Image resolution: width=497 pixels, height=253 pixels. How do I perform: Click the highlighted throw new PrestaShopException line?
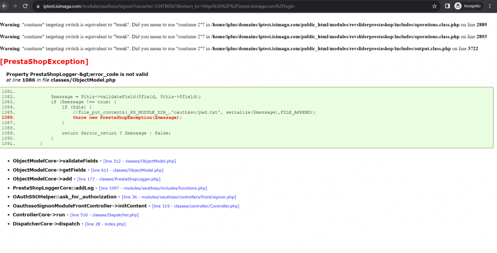pyautogui.click(x=127, y=118)
